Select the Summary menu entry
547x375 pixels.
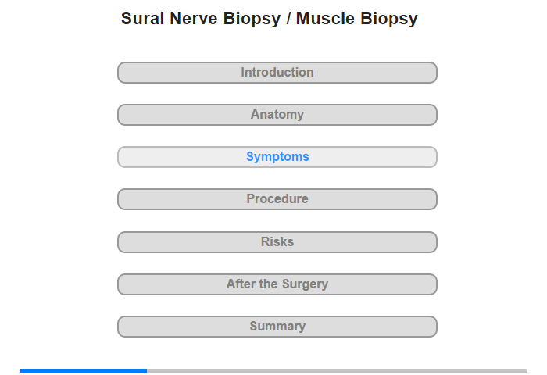(x=277, y=327)
